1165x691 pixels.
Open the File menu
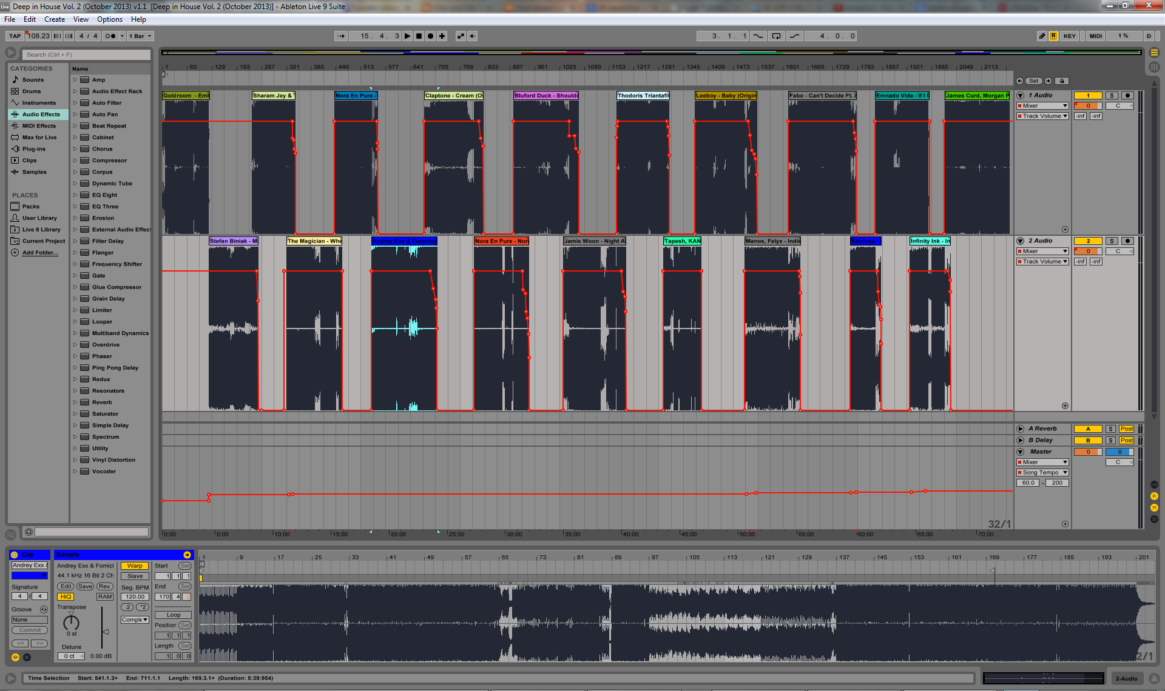click(10, 19)
